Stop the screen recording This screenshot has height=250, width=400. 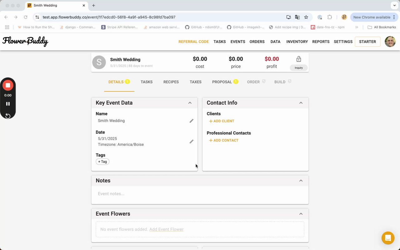click(8, 85)
